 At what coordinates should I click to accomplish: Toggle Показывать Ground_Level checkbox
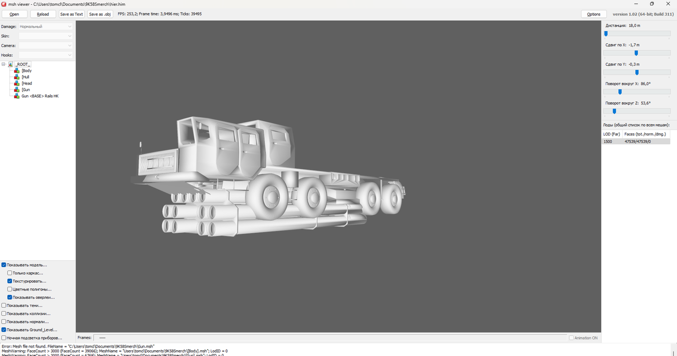point(4,330)
